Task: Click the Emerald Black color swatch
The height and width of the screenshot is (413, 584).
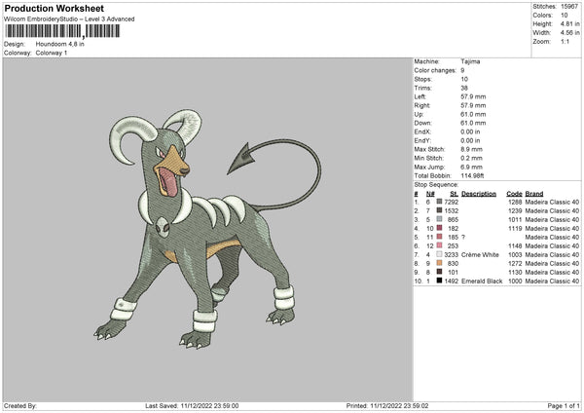Action: click(x=440, y=281)
